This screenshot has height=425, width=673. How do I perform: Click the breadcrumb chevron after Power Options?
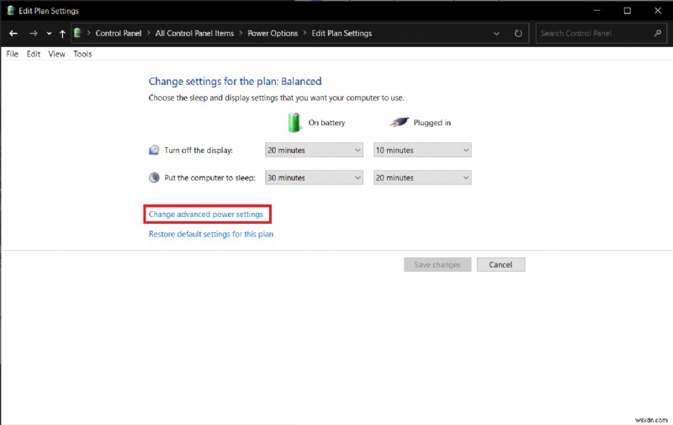point(305,33)
